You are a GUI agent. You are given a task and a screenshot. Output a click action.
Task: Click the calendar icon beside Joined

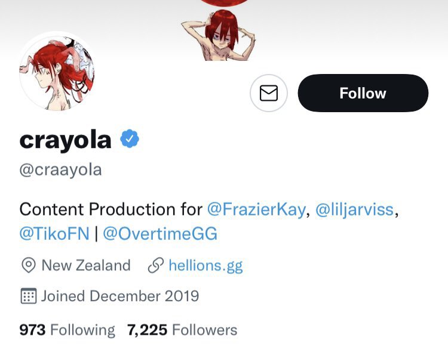(x=28, y=296)
